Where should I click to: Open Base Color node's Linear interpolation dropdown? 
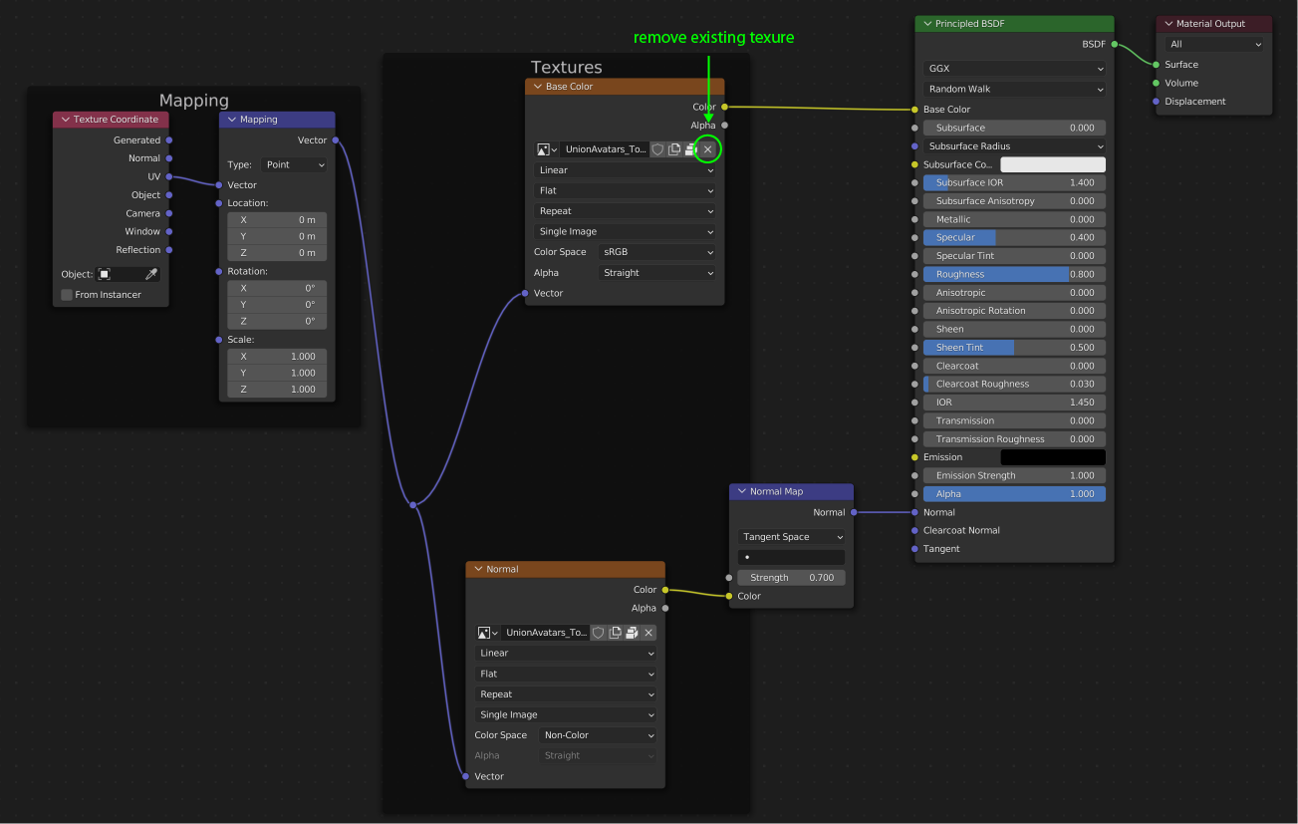tap(625, 170)
